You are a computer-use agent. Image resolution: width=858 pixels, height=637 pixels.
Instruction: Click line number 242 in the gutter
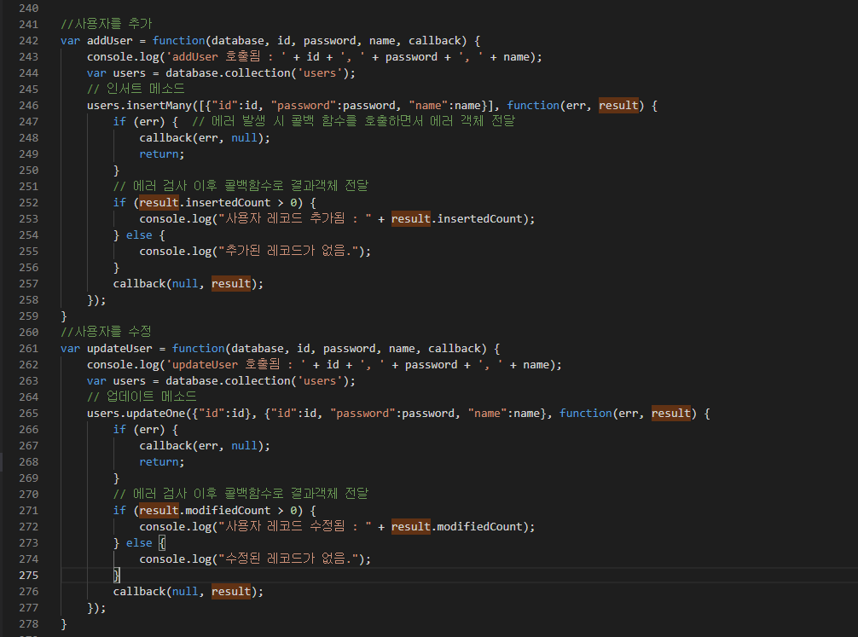pyautogui.click(x=28, y=40)
